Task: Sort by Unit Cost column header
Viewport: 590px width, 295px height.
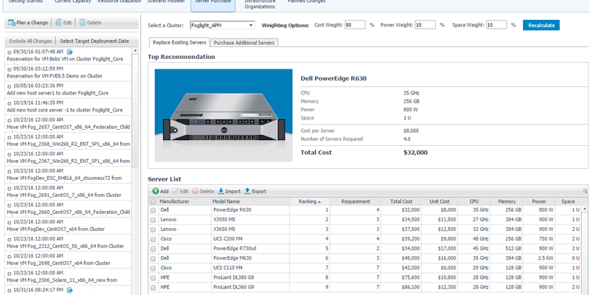Action: 440,201
